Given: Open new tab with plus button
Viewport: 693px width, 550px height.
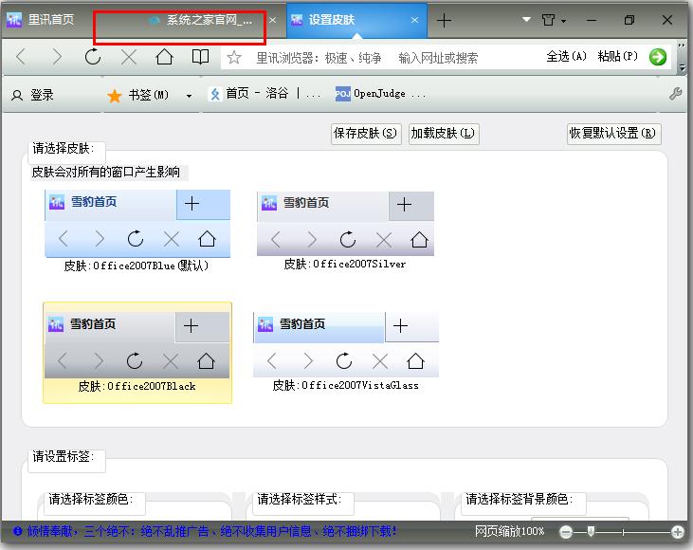Looking at the screenshot, I should coord(444,20).
